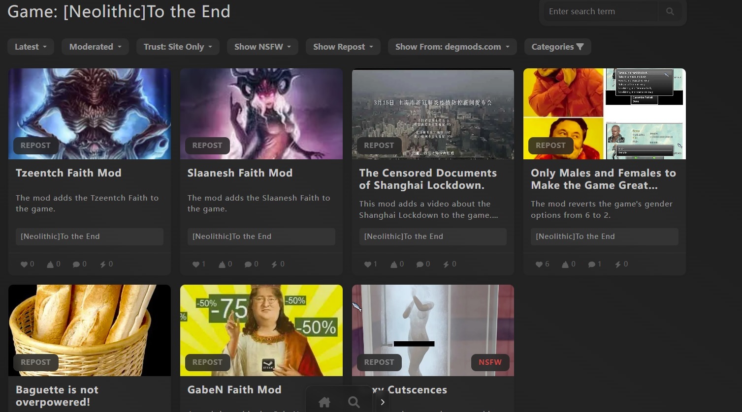Expand the Moderated filter dropdown

point(95,47)
